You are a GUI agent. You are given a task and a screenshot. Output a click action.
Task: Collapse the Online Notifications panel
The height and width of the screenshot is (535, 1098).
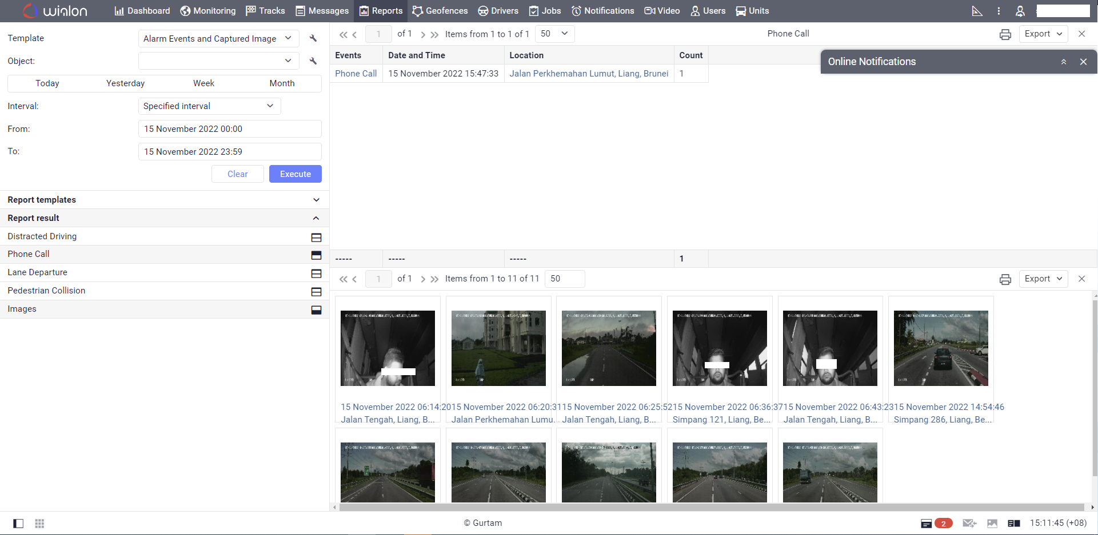click(1064, 62)
